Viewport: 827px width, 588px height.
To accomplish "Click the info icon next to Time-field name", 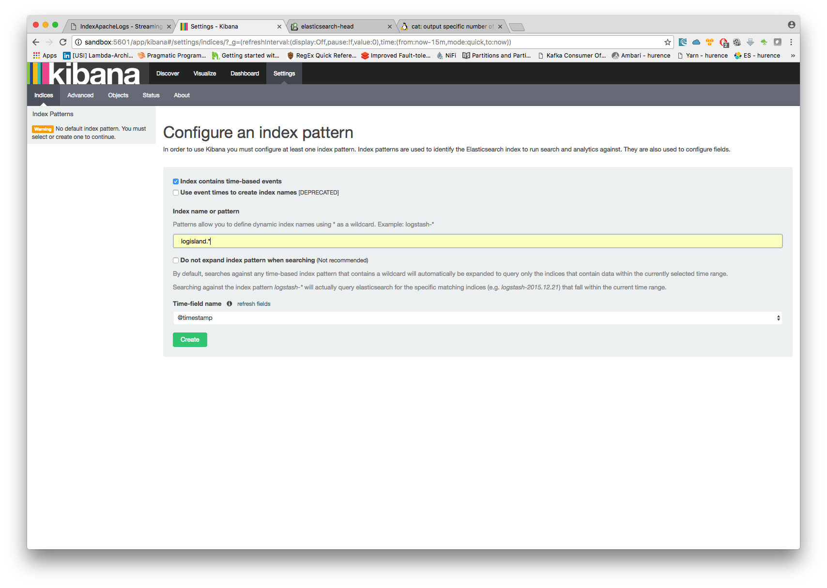I will [x=229, y=303].
